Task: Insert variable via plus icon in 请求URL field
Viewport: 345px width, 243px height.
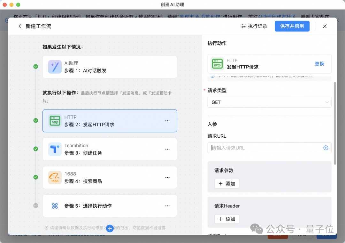Action: point(326,148)
